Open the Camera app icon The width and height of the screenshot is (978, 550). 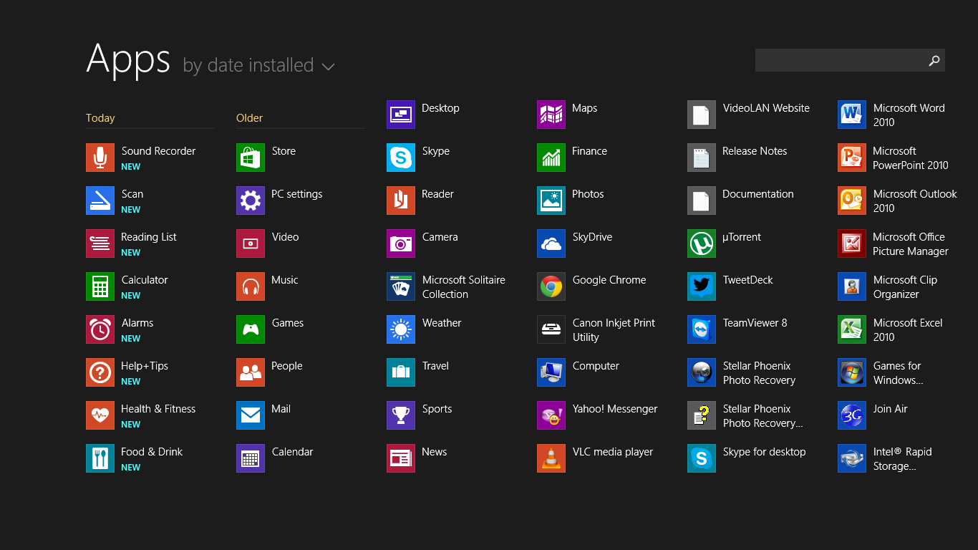click(401, 243)
